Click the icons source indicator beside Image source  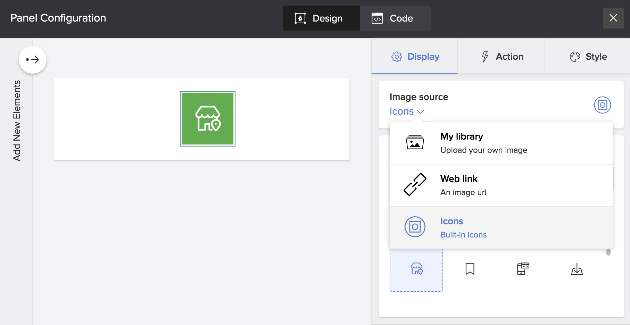coord(602,105)
